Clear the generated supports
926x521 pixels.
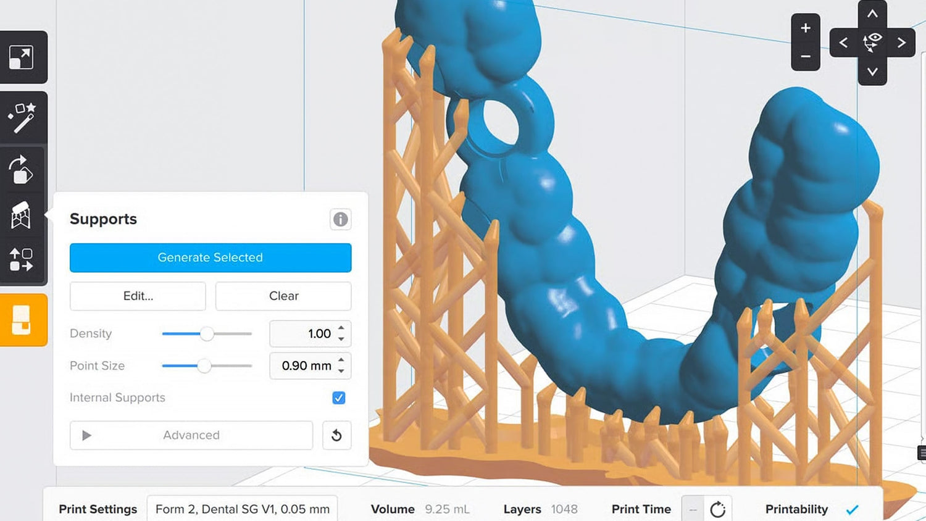click(283, 296)
